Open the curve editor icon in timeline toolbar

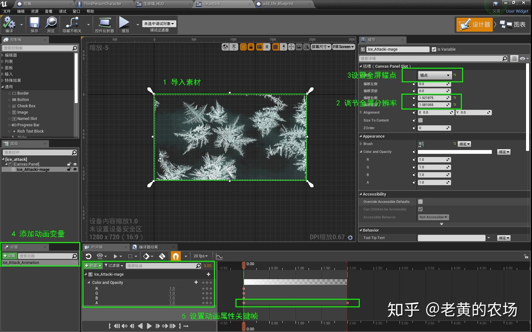219,256
